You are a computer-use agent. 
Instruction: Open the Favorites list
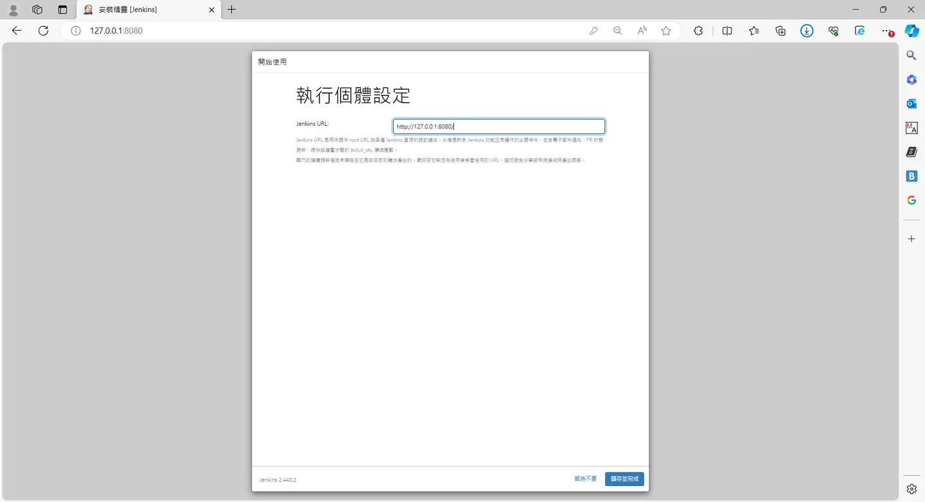tap(754, 30)
